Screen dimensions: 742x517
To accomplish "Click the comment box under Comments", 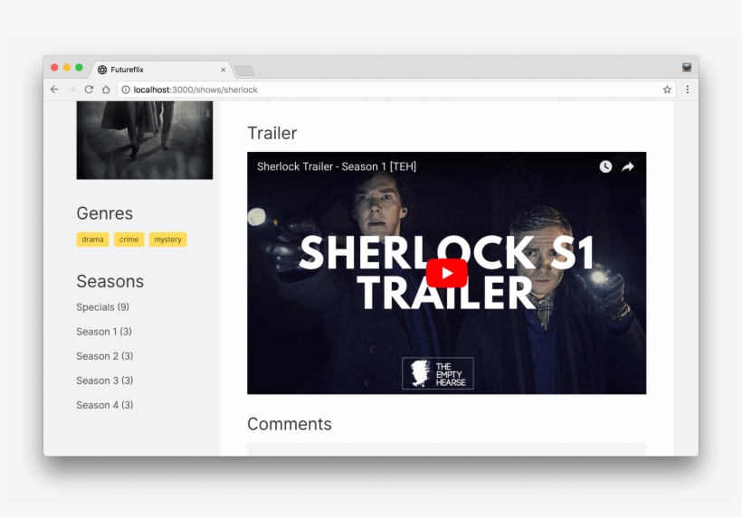I will click(446, 449).
